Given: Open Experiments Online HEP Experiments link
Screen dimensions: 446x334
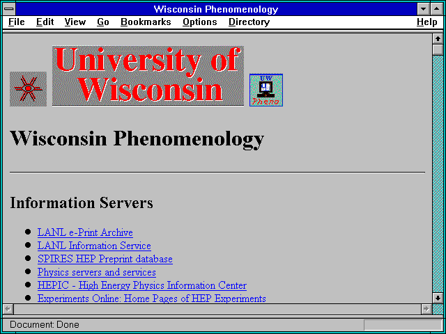Looking at the screenshot, I should [x=152, y=299].
